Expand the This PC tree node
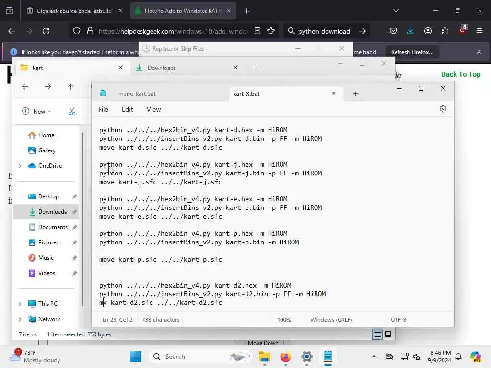Screen dimensions: 491x368 point(20,304)
